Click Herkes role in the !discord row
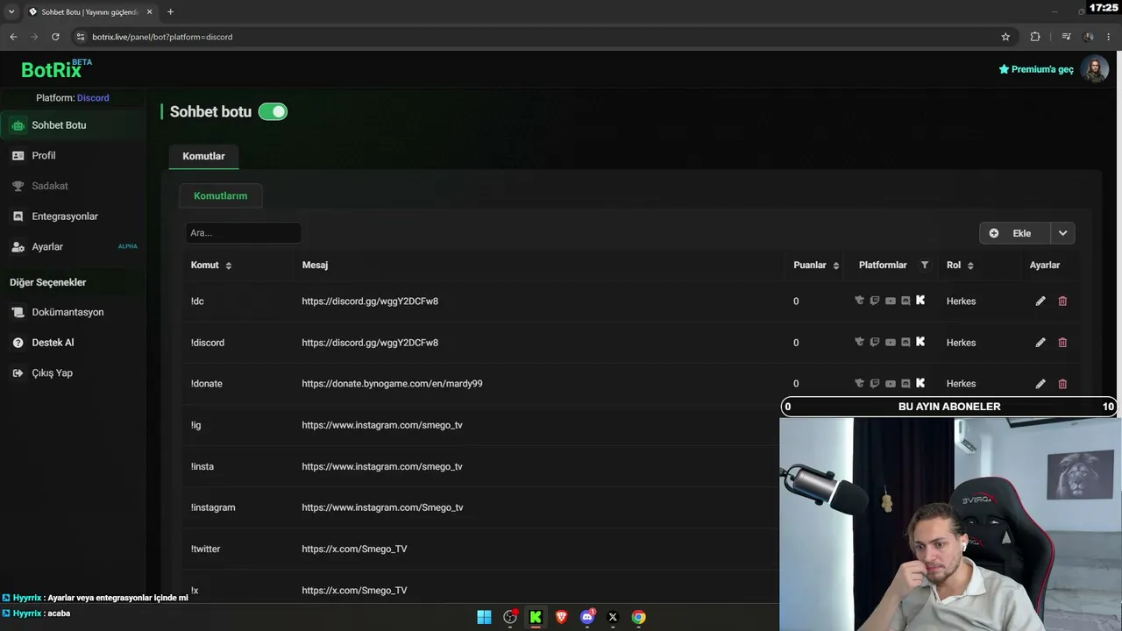The image size is (1122, 631). [961, 343]
